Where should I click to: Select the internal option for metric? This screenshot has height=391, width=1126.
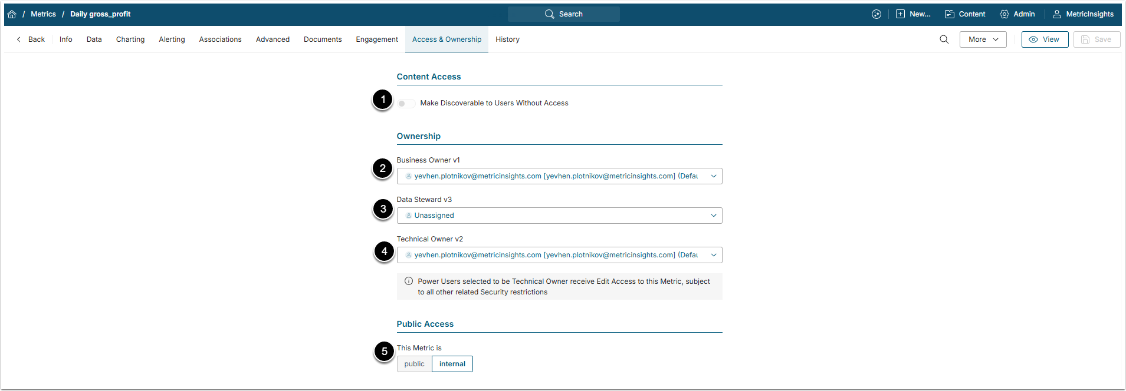tap(452, 364)
